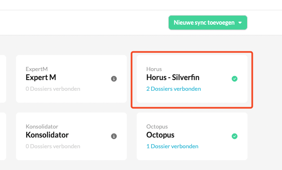Click the partially visible card left of Konsolidator
This screenshot has width=282, height=170.
tap(3, 136)
